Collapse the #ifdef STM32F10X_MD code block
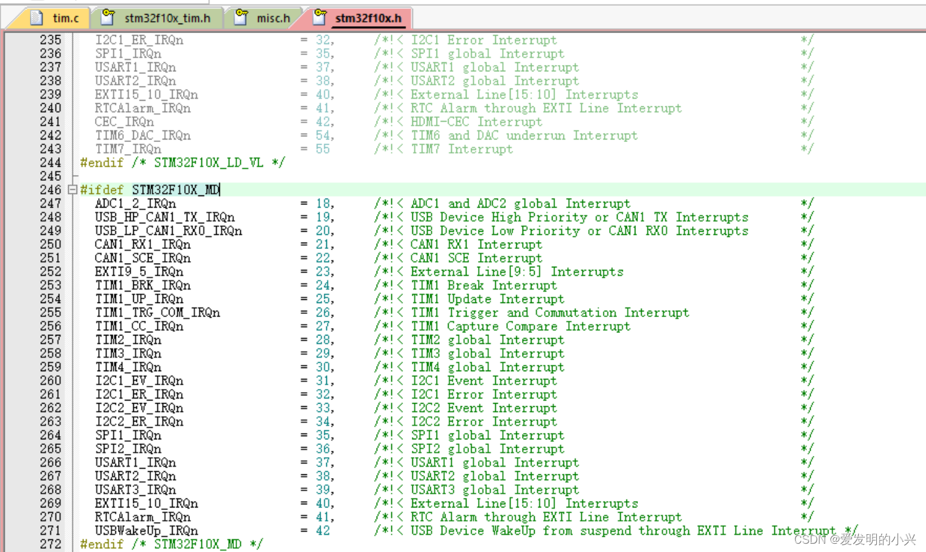The height and width of the screenshot is (552, 926). coord(73,190)
